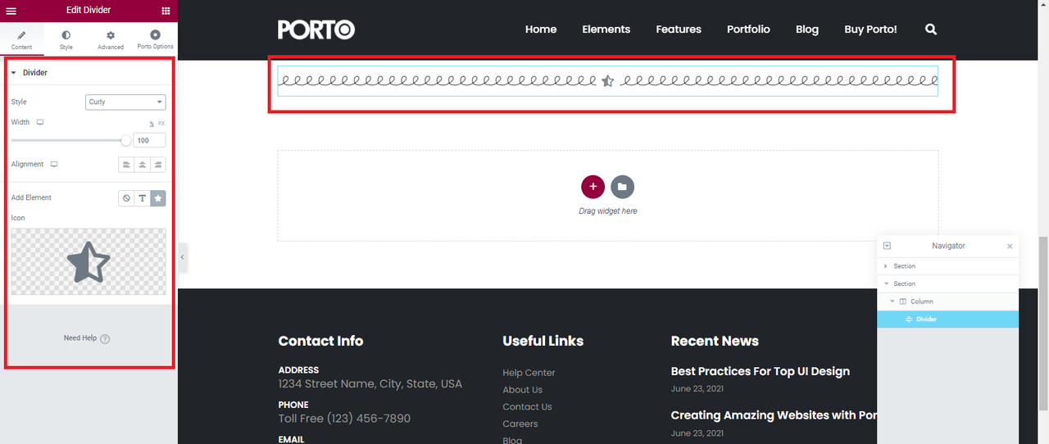Open the template library folder button
This screenshot has width=1049, height=444.
pyautogui.click(x=622, y=187)
